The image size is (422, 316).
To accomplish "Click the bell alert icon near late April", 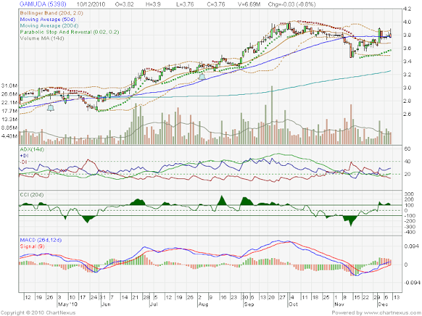I will click(50, 108).
